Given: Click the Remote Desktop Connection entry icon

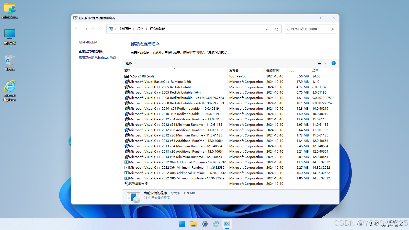Looking at the screenshot, I should click(x=126, y=183).
